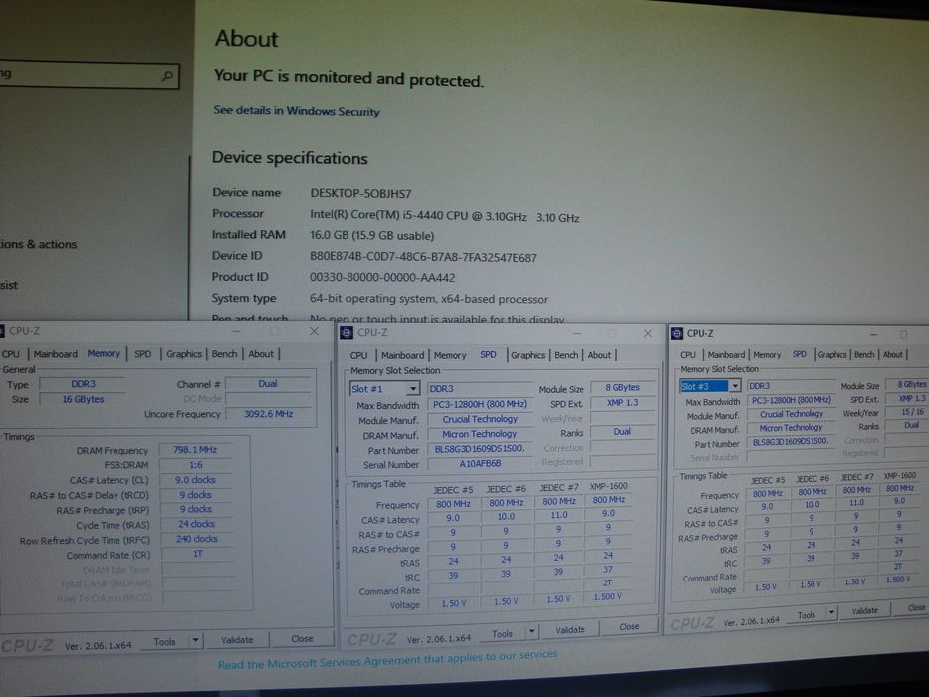Minimize the left CPU-Z window
Image resolution: width=929 pixels, height=697 pixels.
(x=236, y=331)
